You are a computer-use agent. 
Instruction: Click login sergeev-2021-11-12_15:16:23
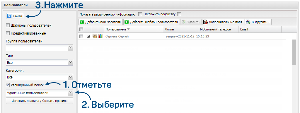(187, 36)
